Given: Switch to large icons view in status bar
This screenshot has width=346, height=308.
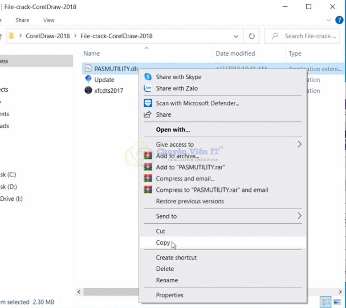Looking at the screenshot, I should pyautogui.click(x=337, y=301).
